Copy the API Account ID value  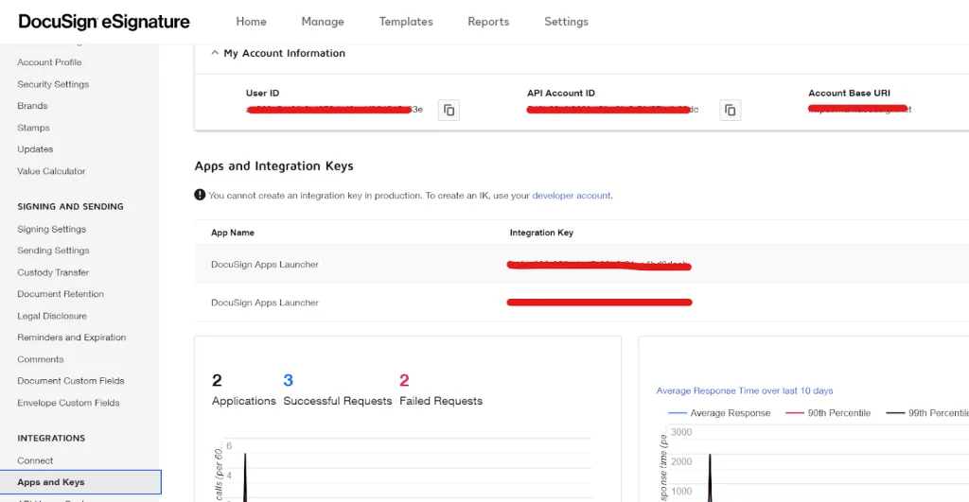[x=730, y=111]
